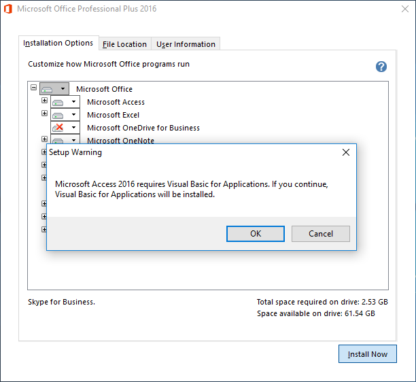
Task: Click OneDrive for Business red X icon
Action: click(x=58, y=128)
